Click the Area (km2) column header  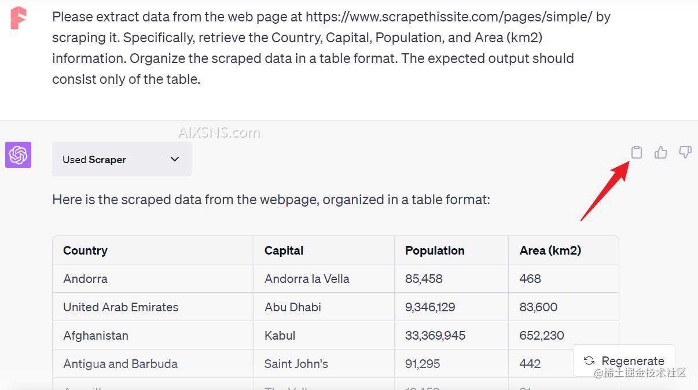coord(550,251)
